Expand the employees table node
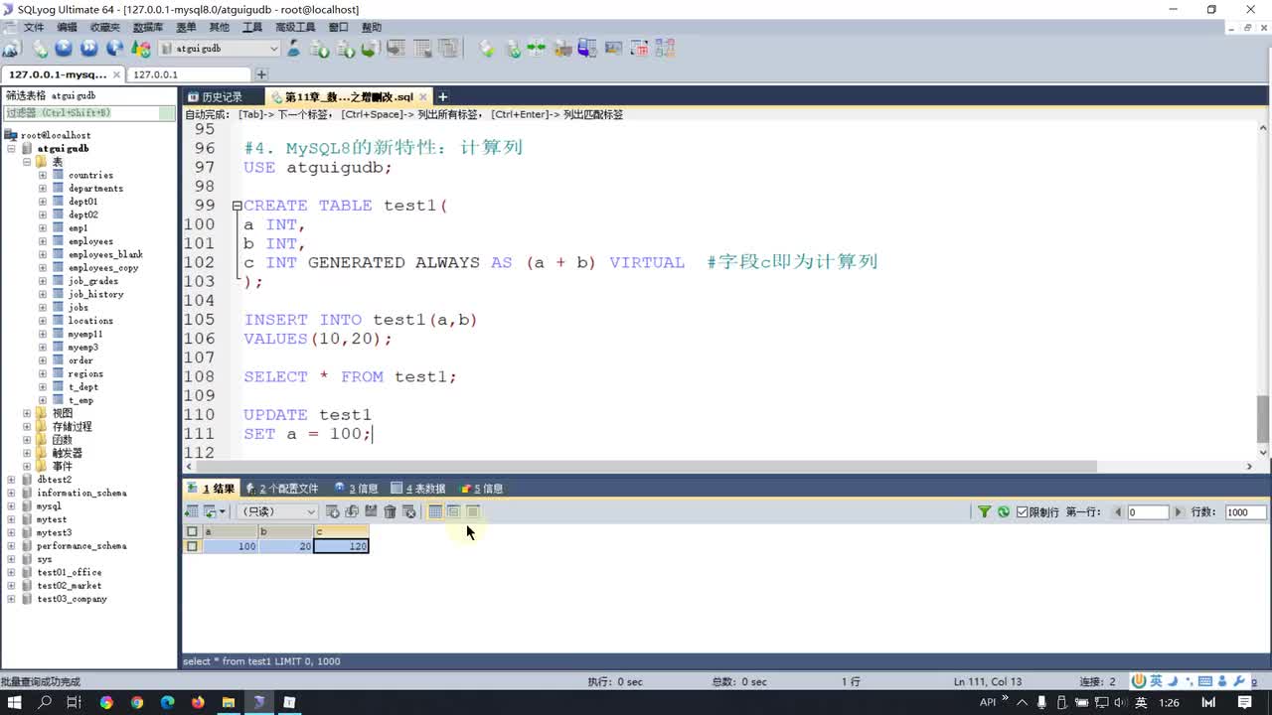1272x715 pixels. (x=43, y=241)
